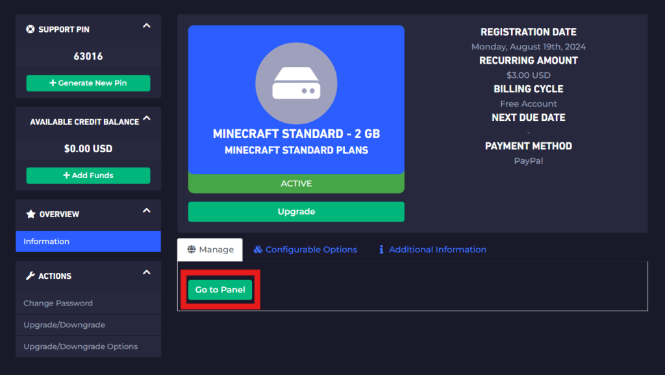Screen dimensions: 665x375
Task: Open Upgrade/Downgrade Options in Actions
Action: [81, 346]
